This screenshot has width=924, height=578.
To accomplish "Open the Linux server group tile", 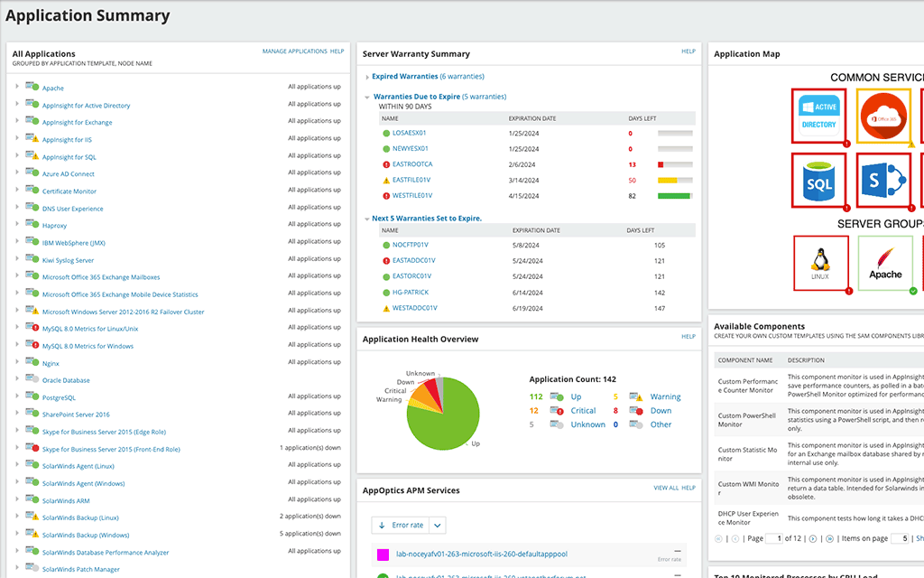I will pyautogui.click(x=820, y=264).
